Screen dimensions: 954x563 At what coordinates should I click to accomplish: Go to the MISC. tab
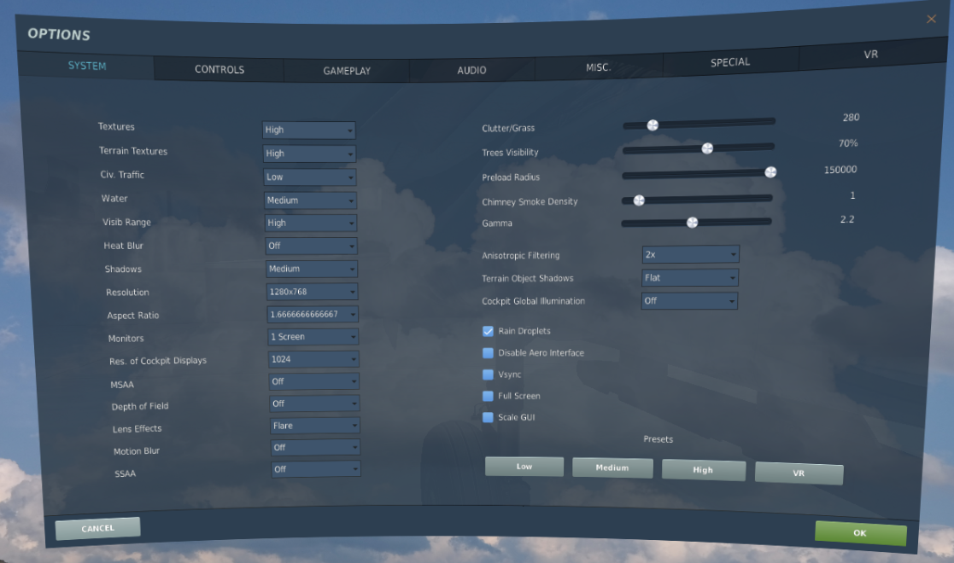(598, 67)
